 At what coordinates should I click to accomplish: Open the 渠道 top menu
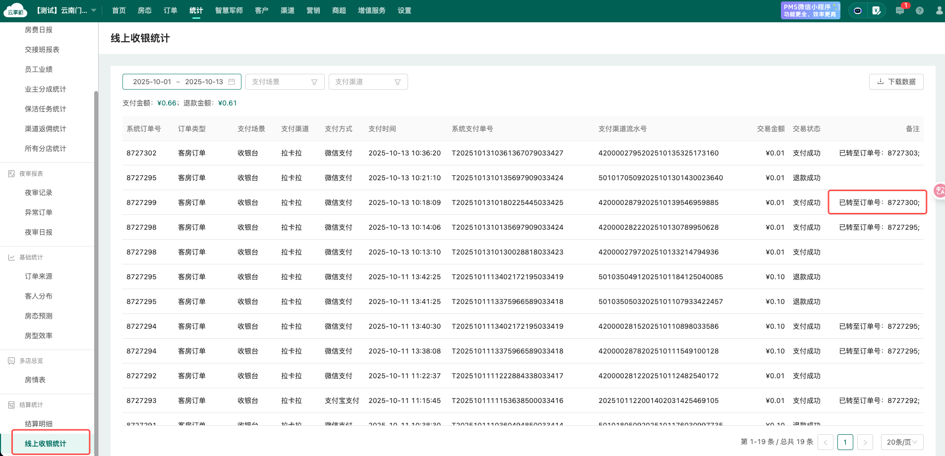[x=288, y=10]
